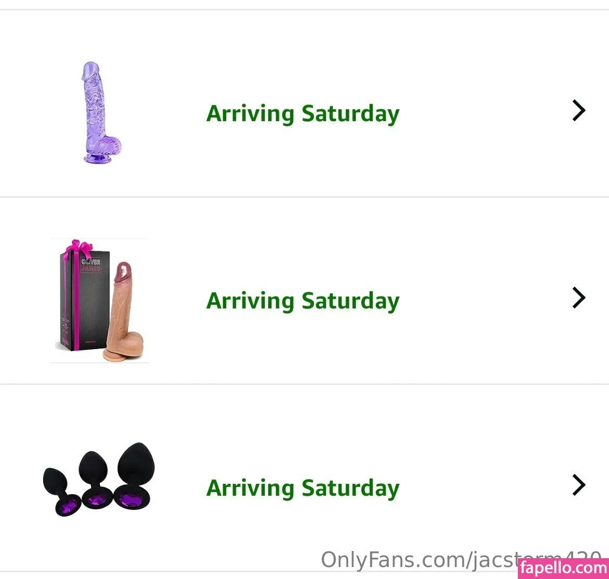The height and width of the screenshot is (579, 609).
Task: Click the third order's Arriving Saturday label
Action: [x=302, y=488]
